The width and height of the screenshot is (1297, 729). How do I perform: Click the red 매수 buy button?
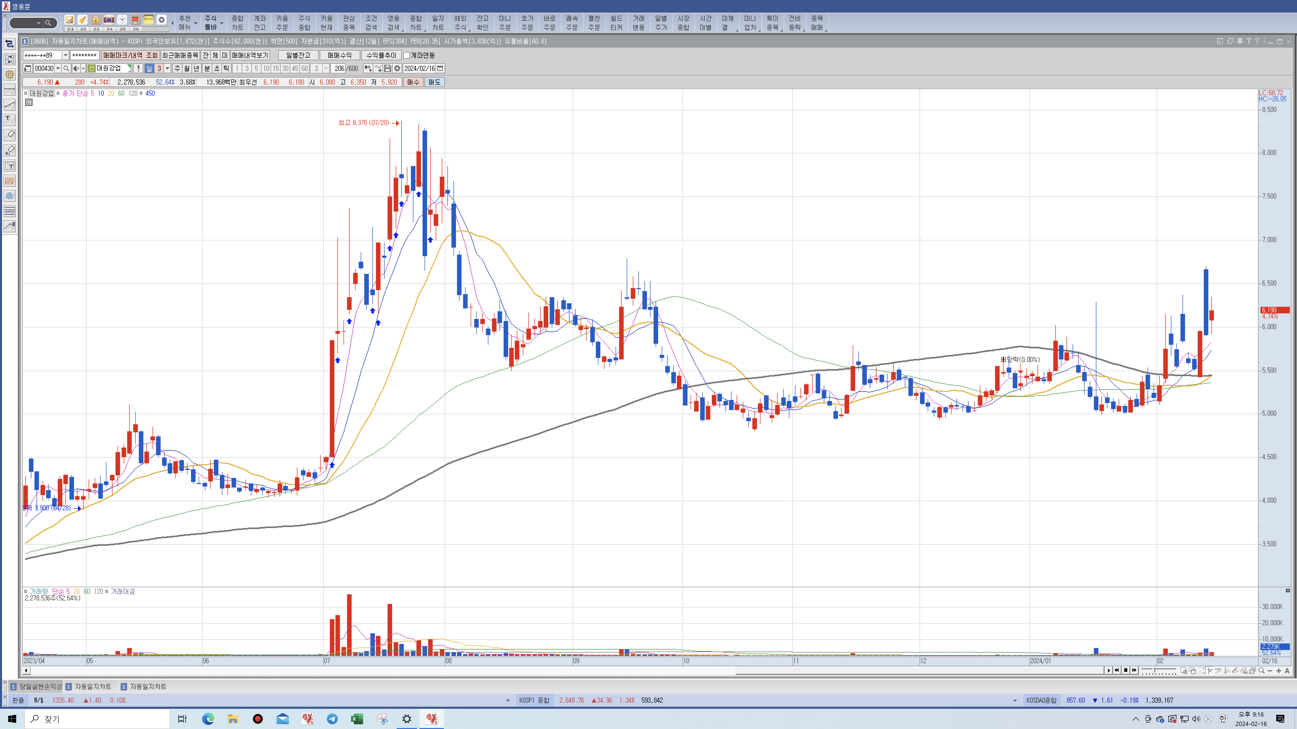(413, 82)
